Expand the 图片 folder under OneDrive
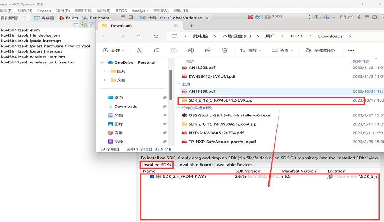The width and height of the screenshot is (384, 222). point(104,71)
